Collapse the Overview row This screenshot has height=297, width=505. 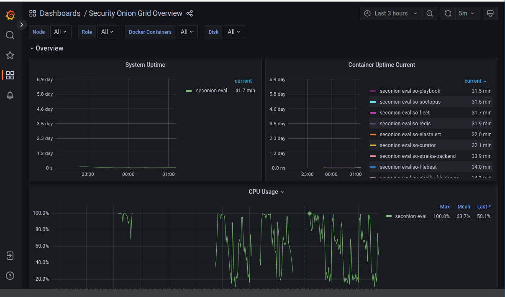pyautogui.click(x=46, y=48)
